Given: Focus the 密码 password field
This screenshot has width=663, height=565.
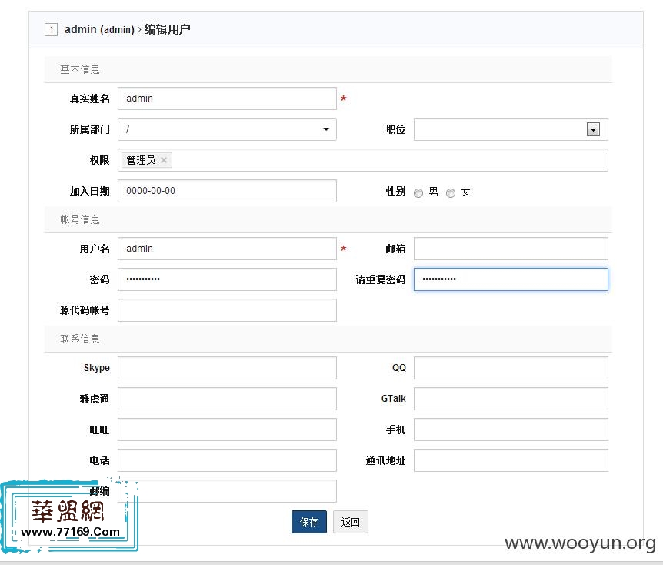Looking at the screenshot, I should point(227,279).
